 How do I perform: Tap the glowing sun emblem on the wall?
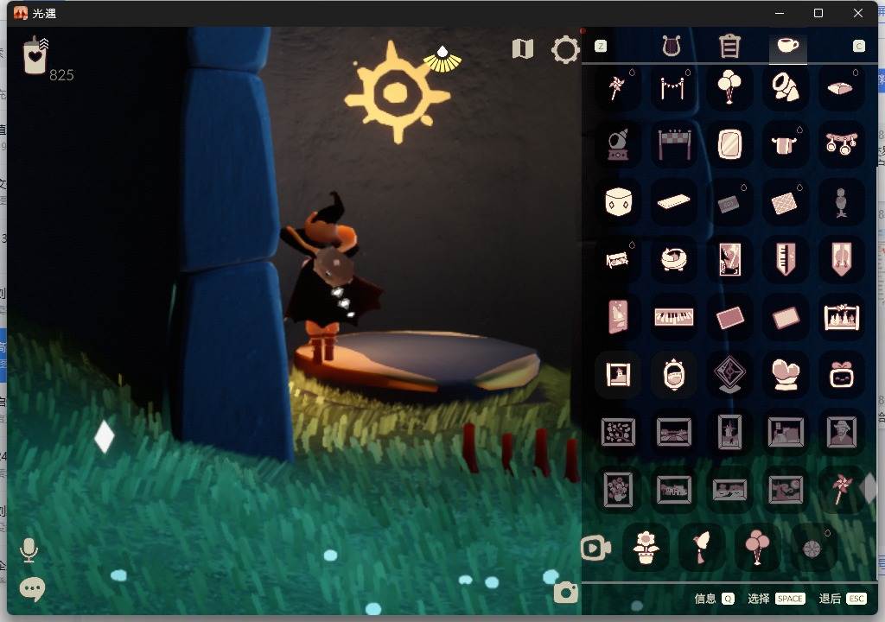tap(397, 92)
